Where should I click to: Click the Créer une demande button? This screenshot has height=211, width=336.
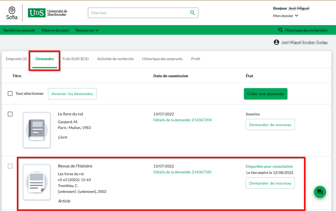pyautogui.click(x=265, y=94)
